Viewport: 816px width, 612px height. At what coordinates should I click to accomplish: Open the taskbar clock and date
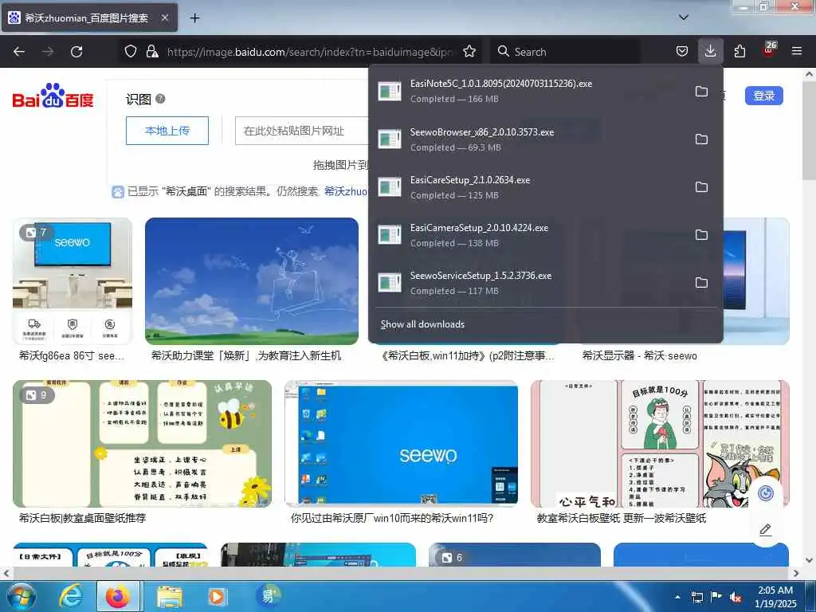(775, 597)
